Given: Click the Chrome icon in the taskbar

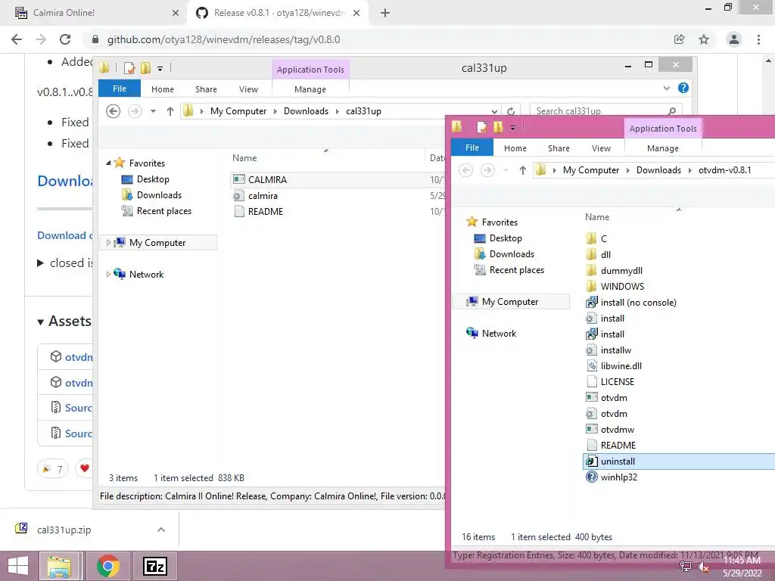Looking at the screenshot, I should coord(107,566).
